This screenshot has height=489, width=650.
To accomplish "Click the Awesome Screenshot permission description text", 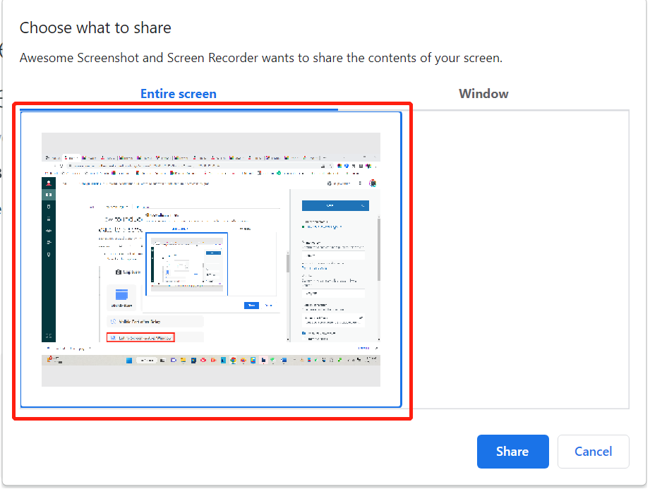I will pos(260,58).
